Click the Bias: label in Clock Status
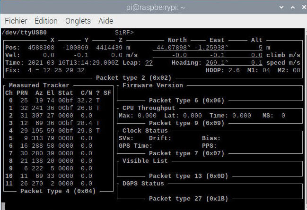Image resolution: width=307 pixels, height=210 pixels. tap(211, 138)
